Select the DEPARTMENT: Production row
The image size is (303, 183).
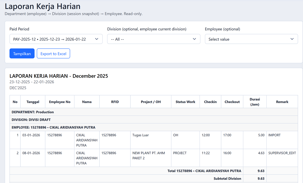(153, 112)
